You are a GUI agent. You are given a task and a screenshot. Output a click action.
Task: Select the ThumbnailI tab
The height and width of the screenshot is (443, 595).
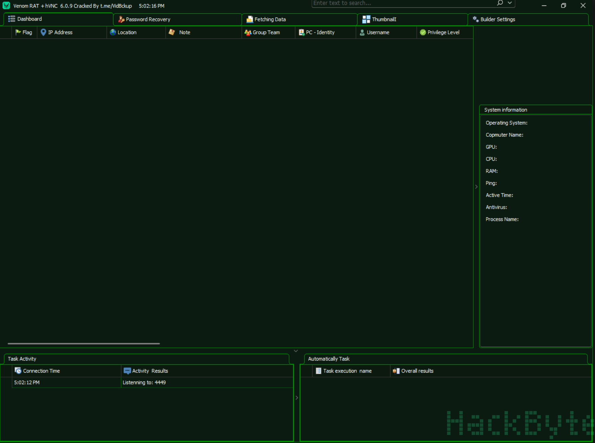click(x=412, y=19)
